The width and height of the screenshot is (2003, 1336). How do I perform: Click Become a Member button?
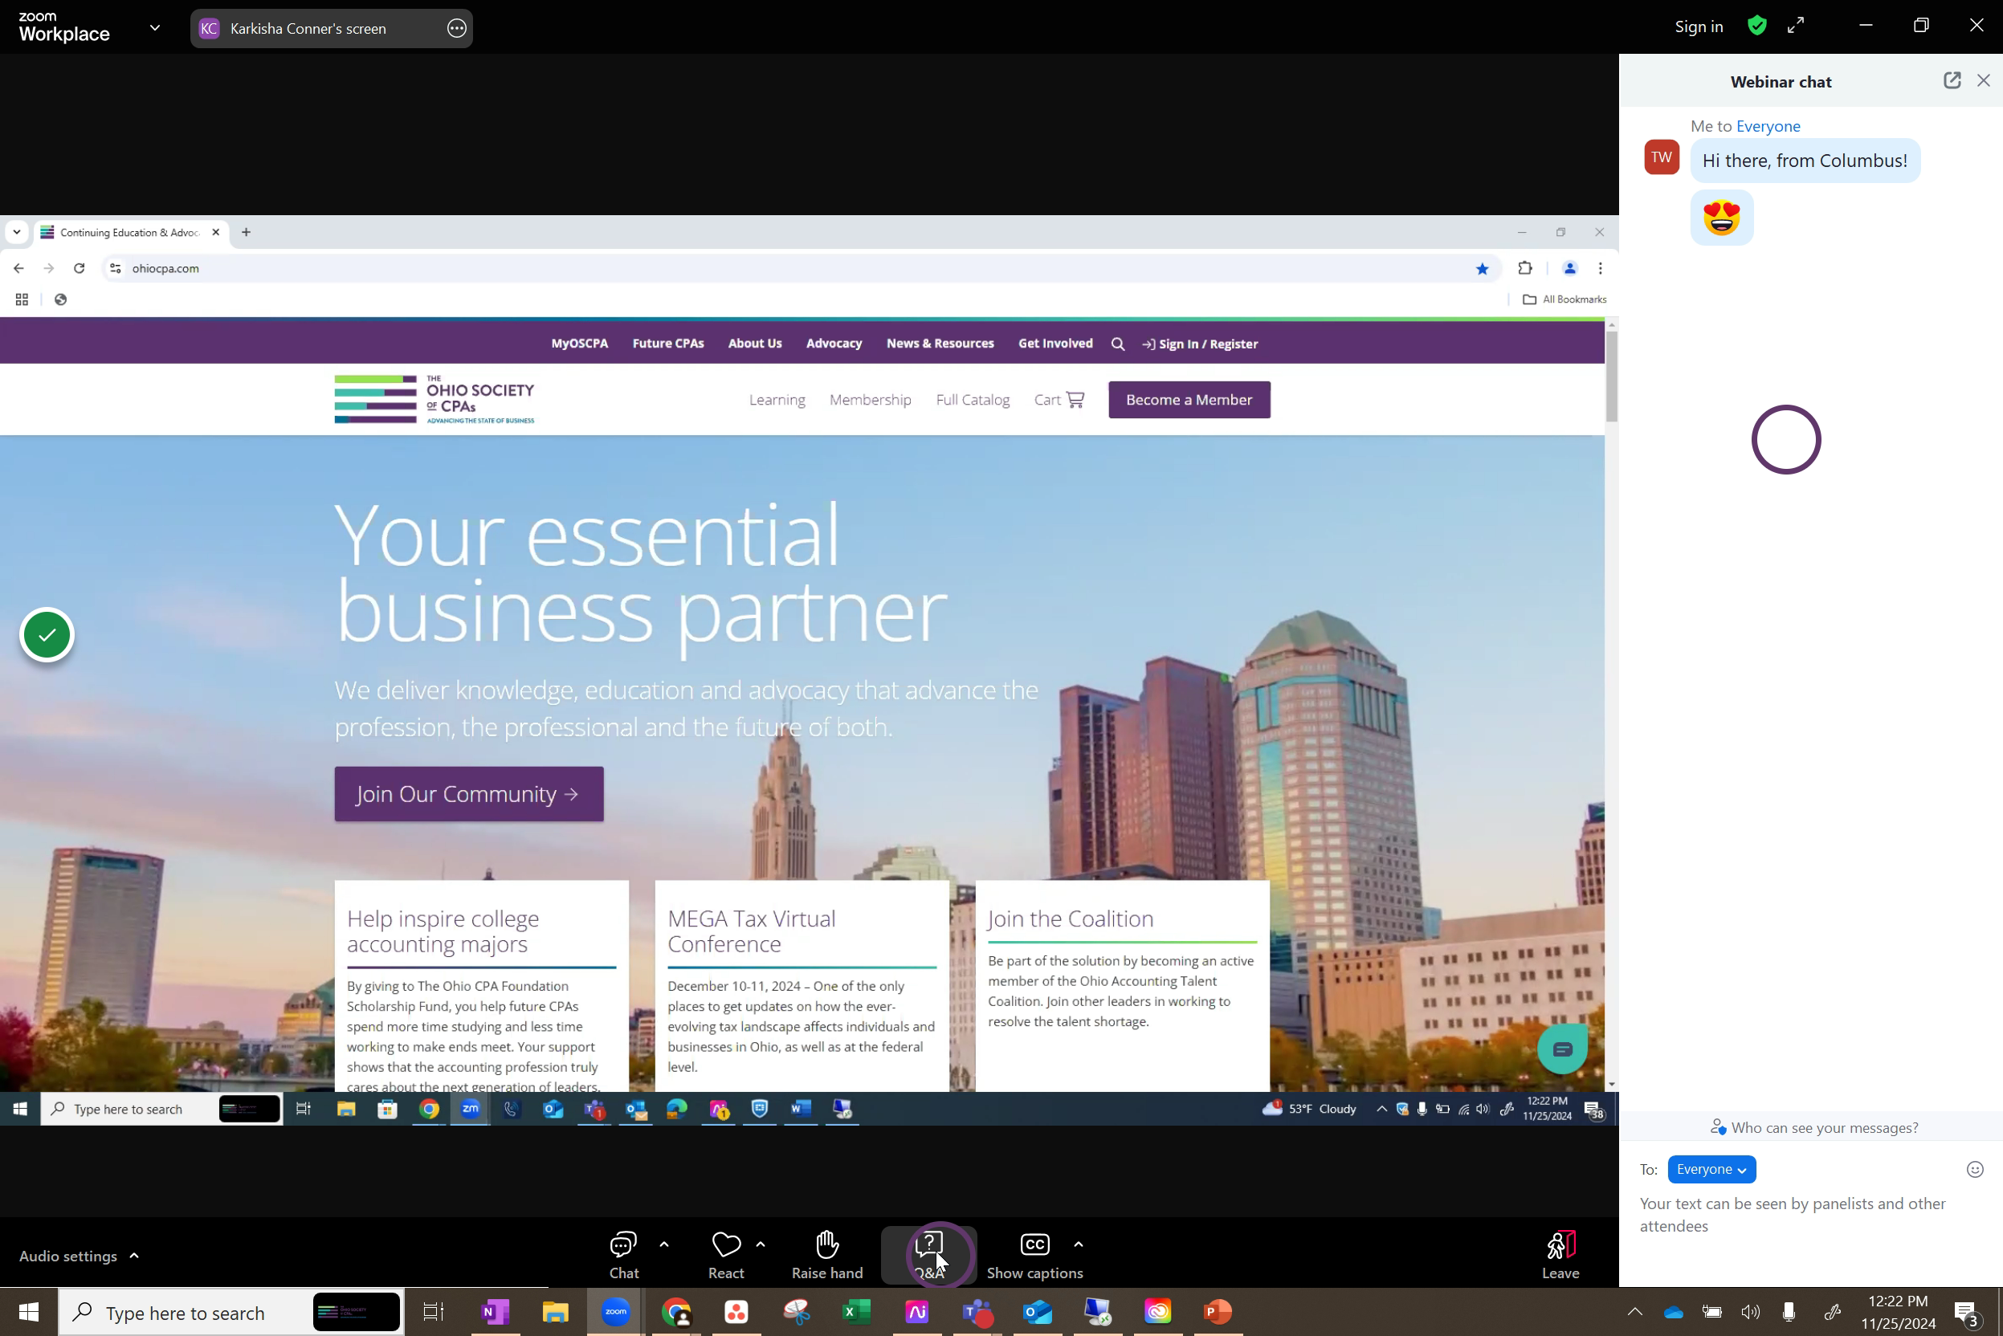coord(1189,400)
